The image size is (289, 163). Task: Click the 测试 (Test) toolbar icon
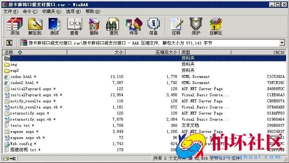[54, 24]
